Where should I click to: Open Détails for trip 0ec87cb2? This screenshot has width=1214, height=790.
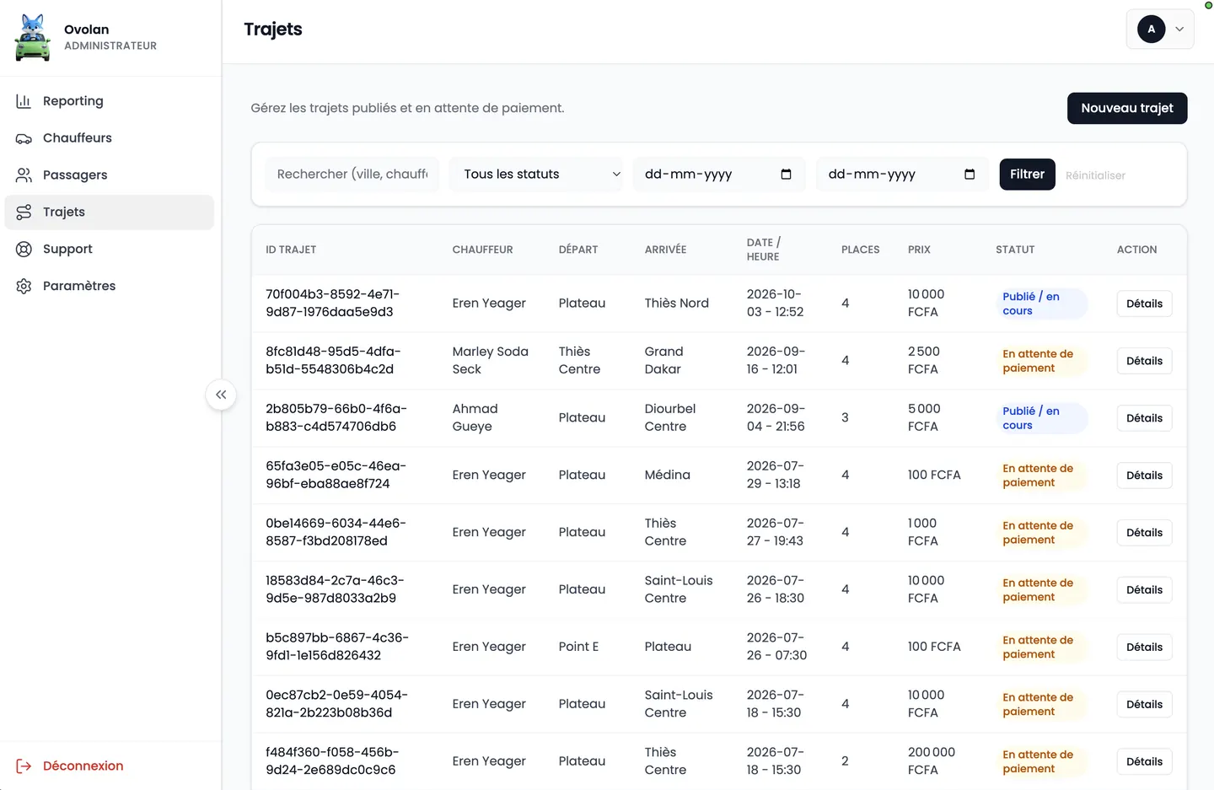[x=1144, y=705]
